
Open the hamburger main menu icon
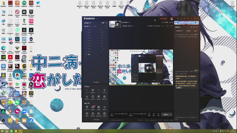coord(188,19)
